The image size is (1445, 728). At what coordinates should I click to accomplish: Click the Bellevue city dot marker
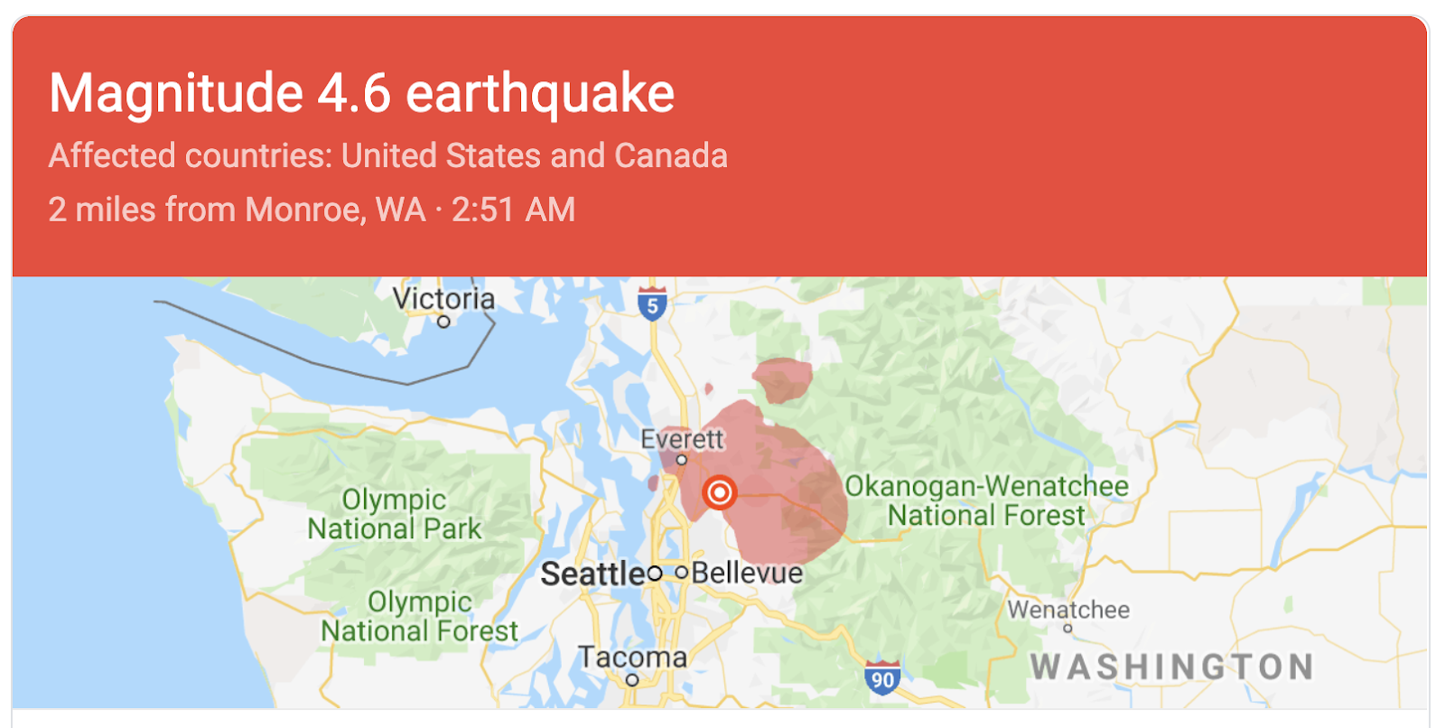coord(682,572)
